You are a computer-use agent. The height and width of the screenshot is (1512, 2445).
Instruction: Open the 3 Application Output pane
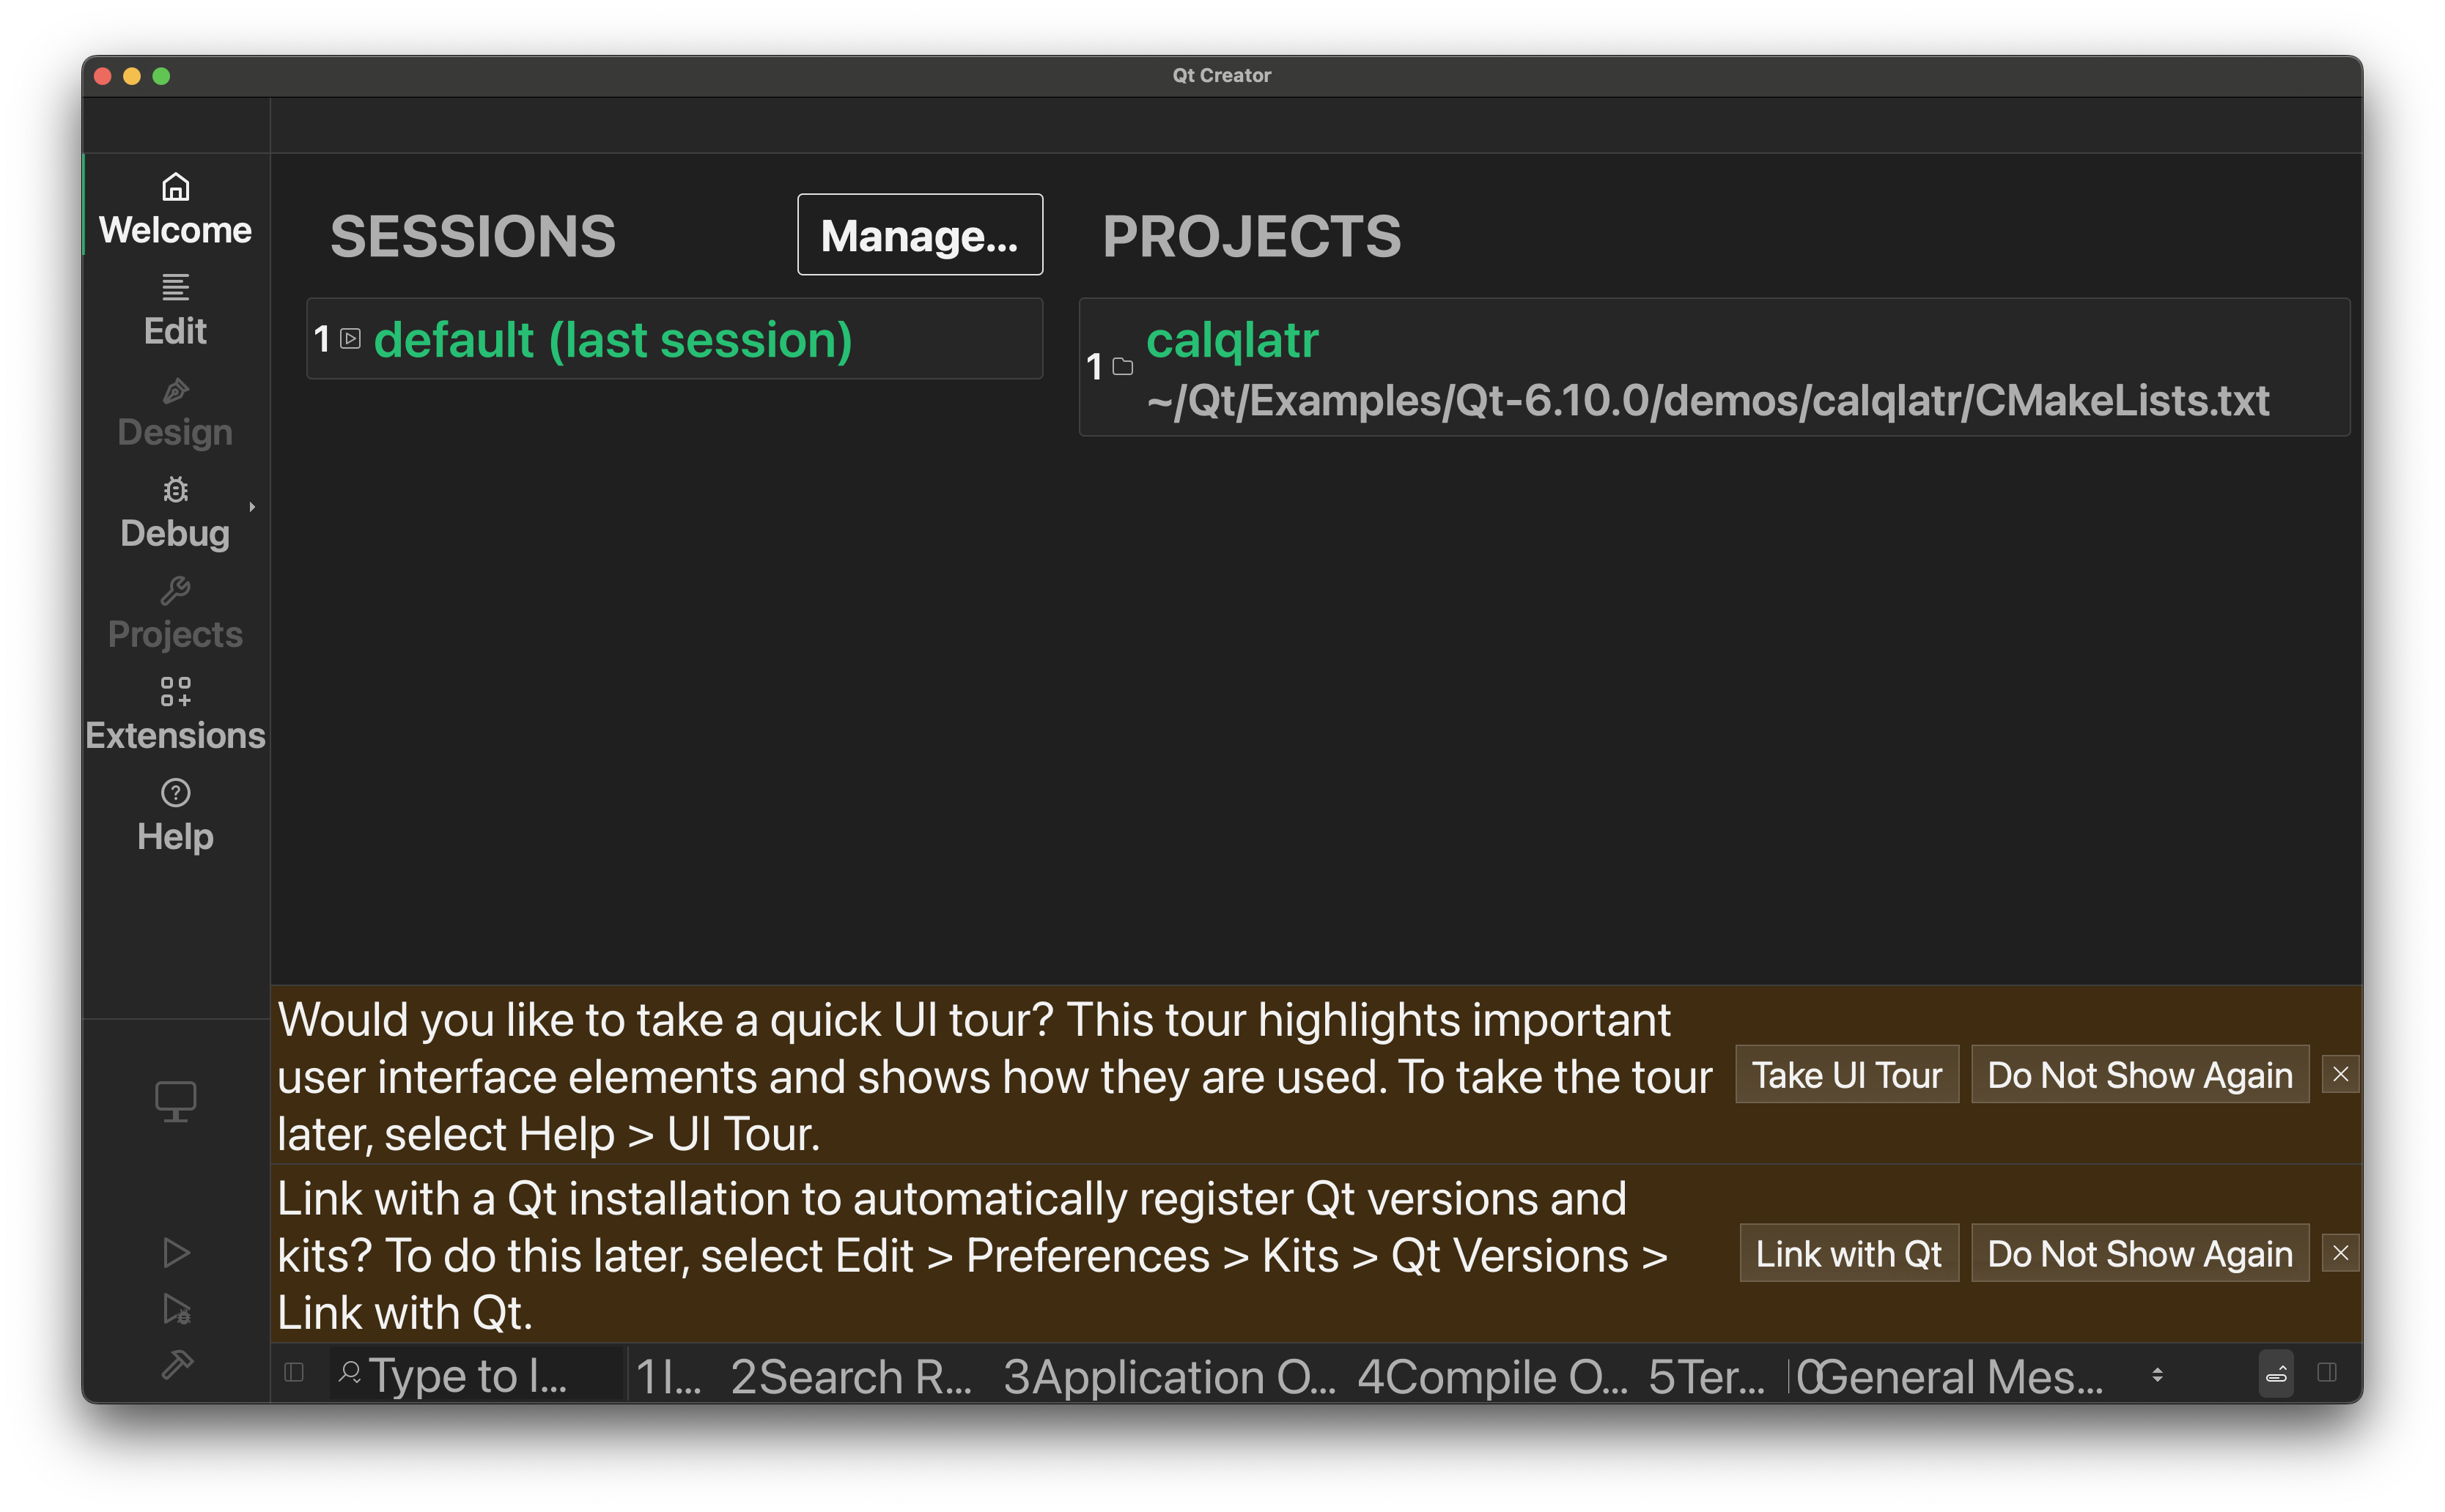[1168, 1376]
